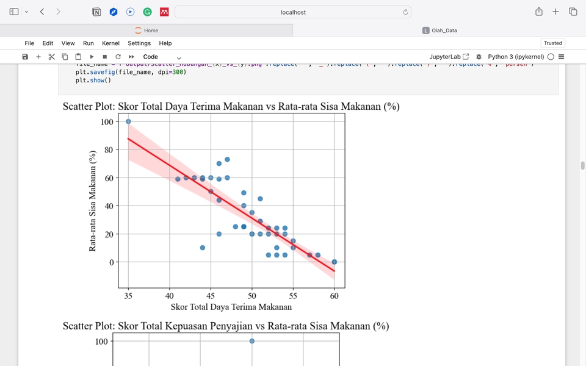
Task: Enable the debugger bug icon
Action: tap(479, 57)
